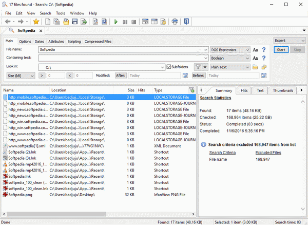Expand the Look in path dropdown arrow
308x225 pixels.
tap(162, 67)
